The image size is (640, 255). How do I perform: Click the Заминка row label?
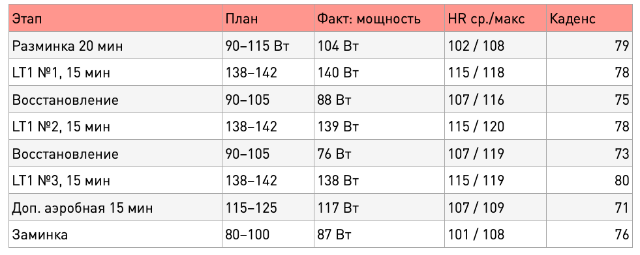click(x=40, y=234)
